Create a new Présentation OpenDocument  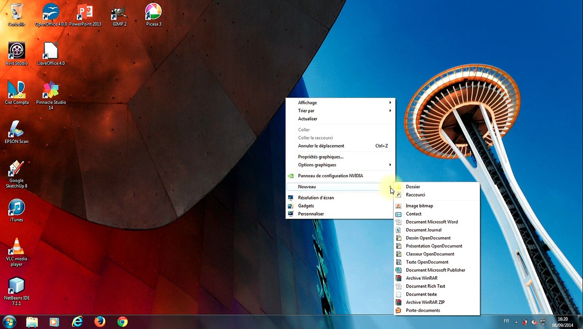437,246
